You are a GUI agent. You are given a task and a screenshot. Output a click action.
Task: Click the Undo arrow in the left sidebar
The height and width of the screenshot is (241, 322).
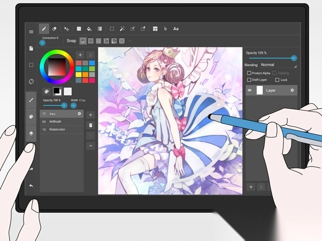[31, 185]
